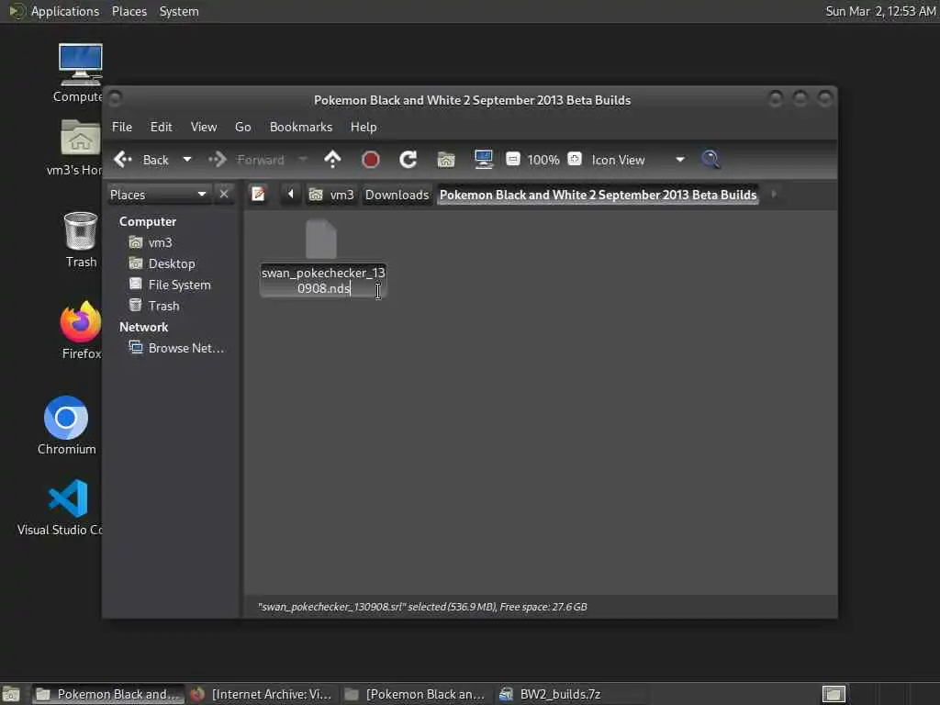
Task: Zoom in with the plus icon
Action: 575,159
